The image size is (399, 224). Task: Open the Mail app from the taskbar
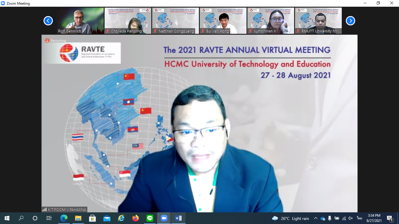click(x=107, y=218)
